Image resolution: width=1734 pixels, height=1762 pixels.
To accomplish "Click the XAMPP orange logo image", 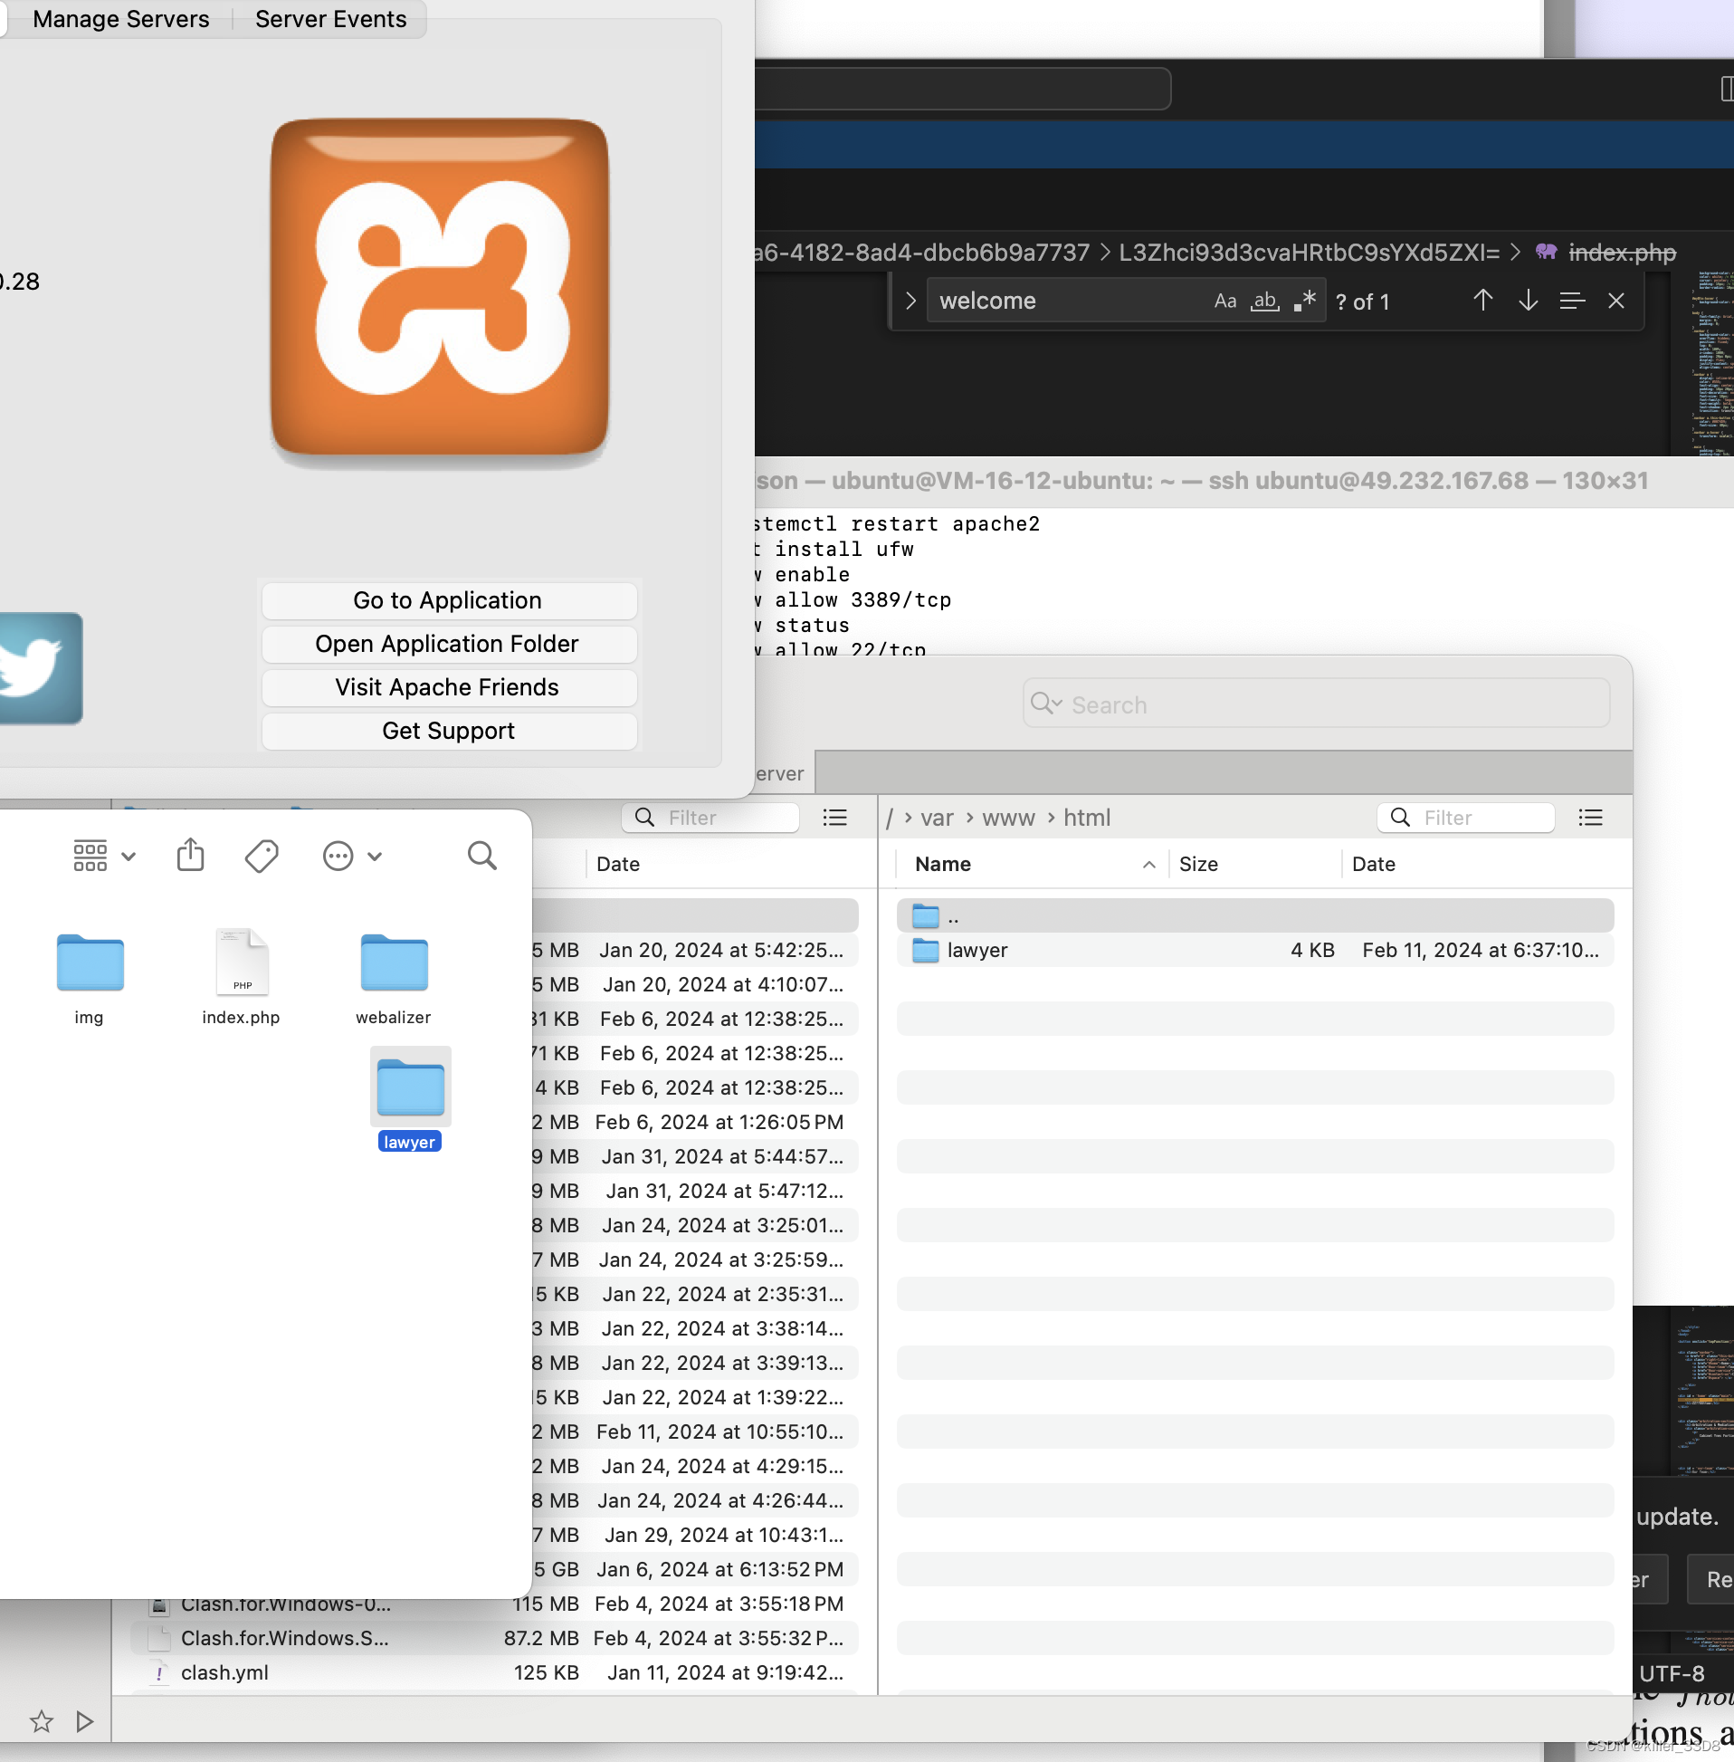I will tap(439, 288).
